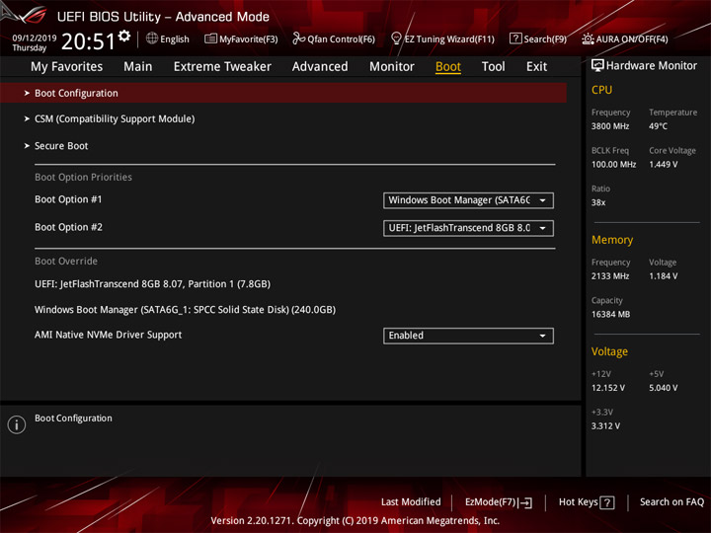Viewport: 711px width, 533px height.
Task: Go to the Exit tab
Action: point(536,67)
